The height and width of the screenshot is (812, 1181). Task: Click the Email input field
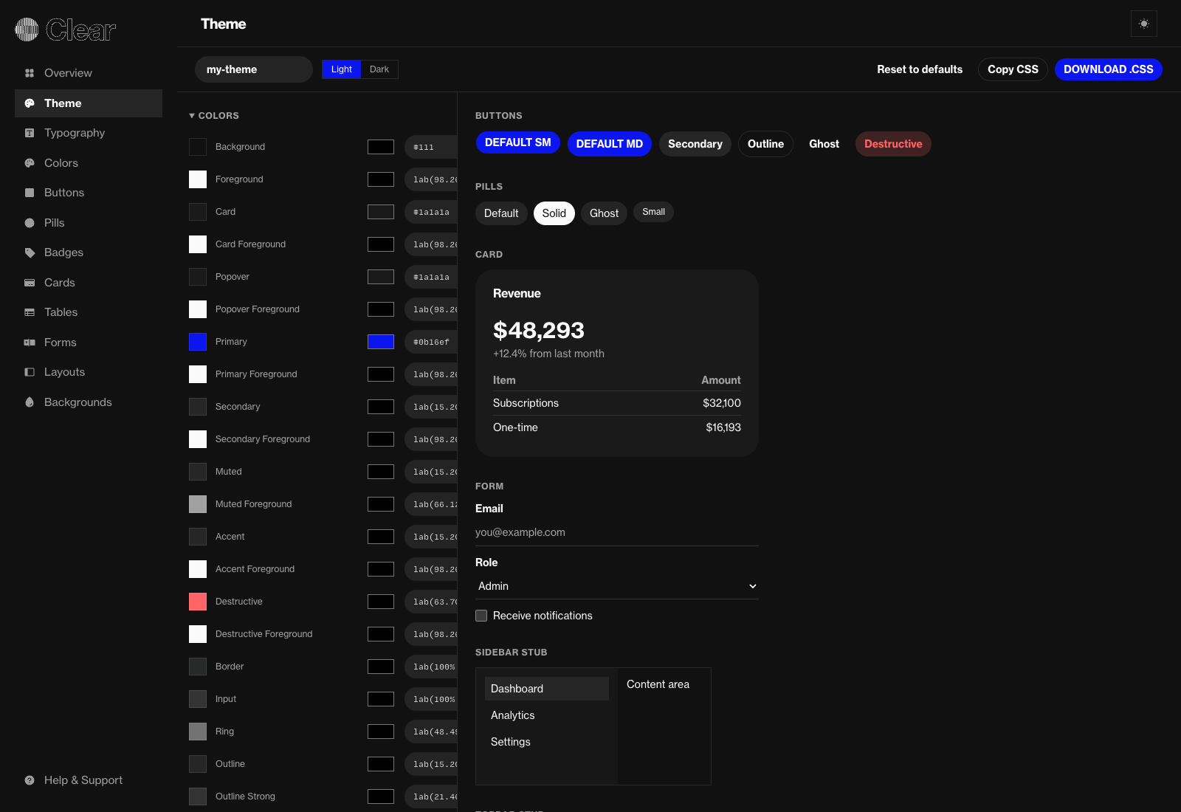tap(617, 532)
